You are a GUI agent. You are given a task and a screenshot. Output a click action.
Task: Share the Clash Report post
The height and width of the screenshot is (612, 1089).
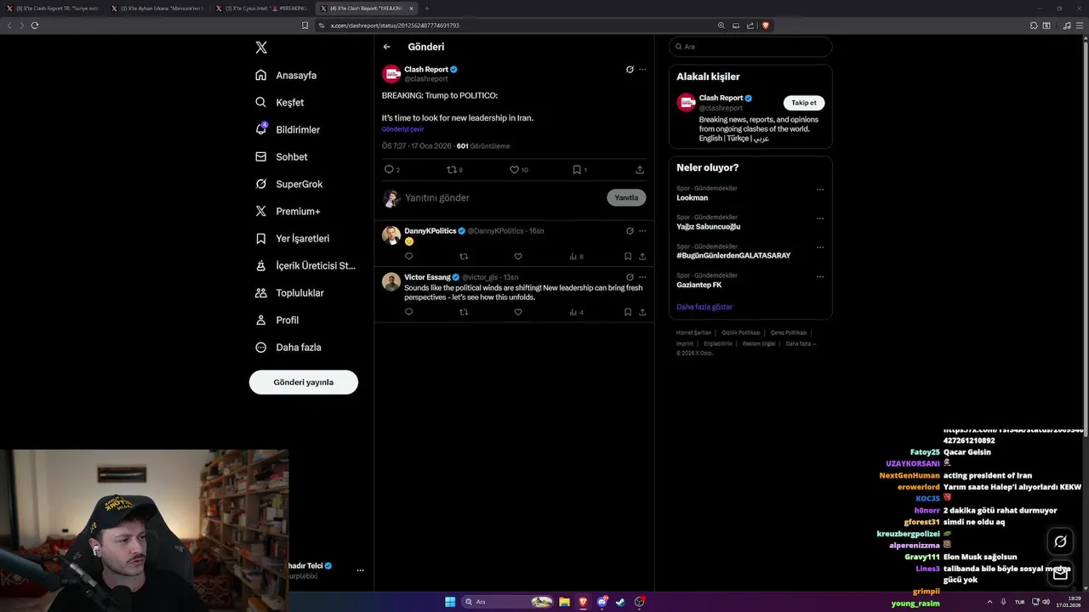point(640,170)
